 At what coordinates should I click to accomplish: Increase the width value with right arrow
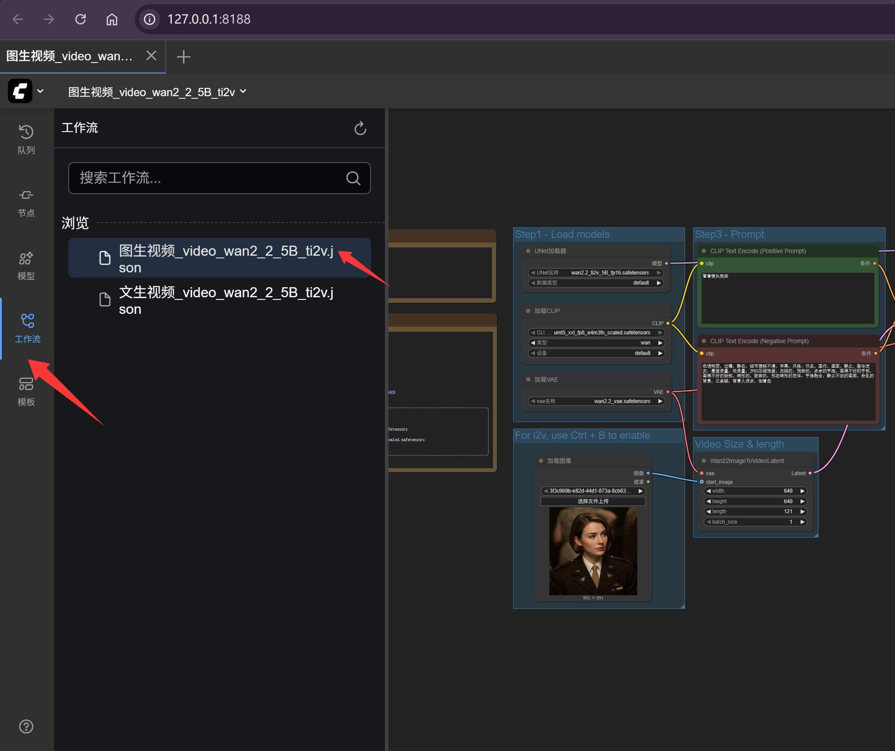[802, 491]
